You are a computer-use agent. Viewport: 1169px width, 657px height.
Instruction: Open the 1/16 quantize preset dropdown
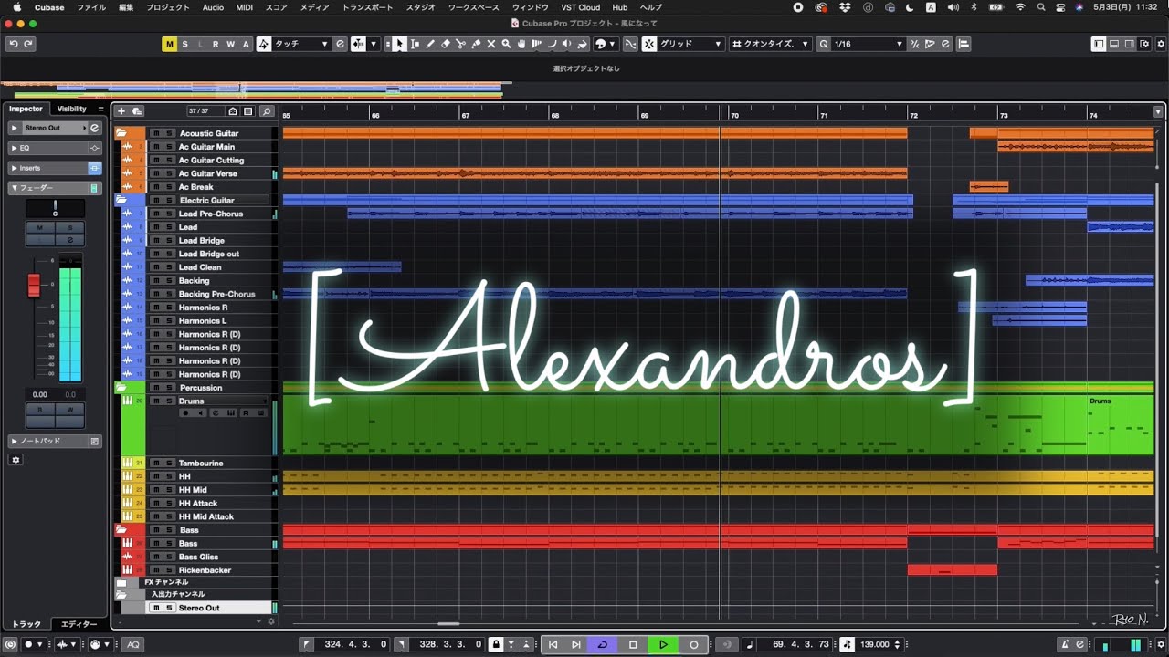[868, 44]
